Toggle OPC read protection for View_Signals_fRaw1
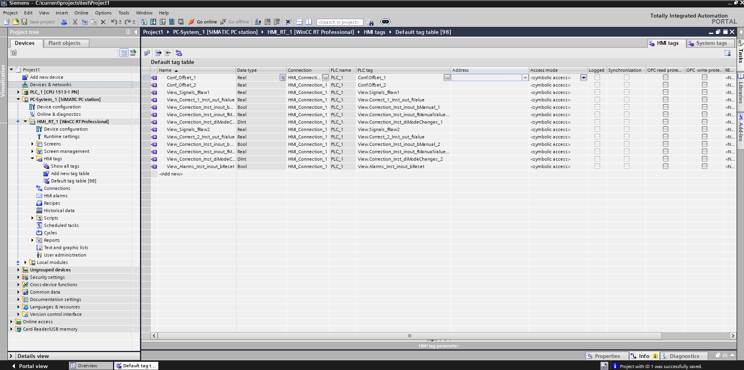 pyautogui.click(x=666, y=92)
